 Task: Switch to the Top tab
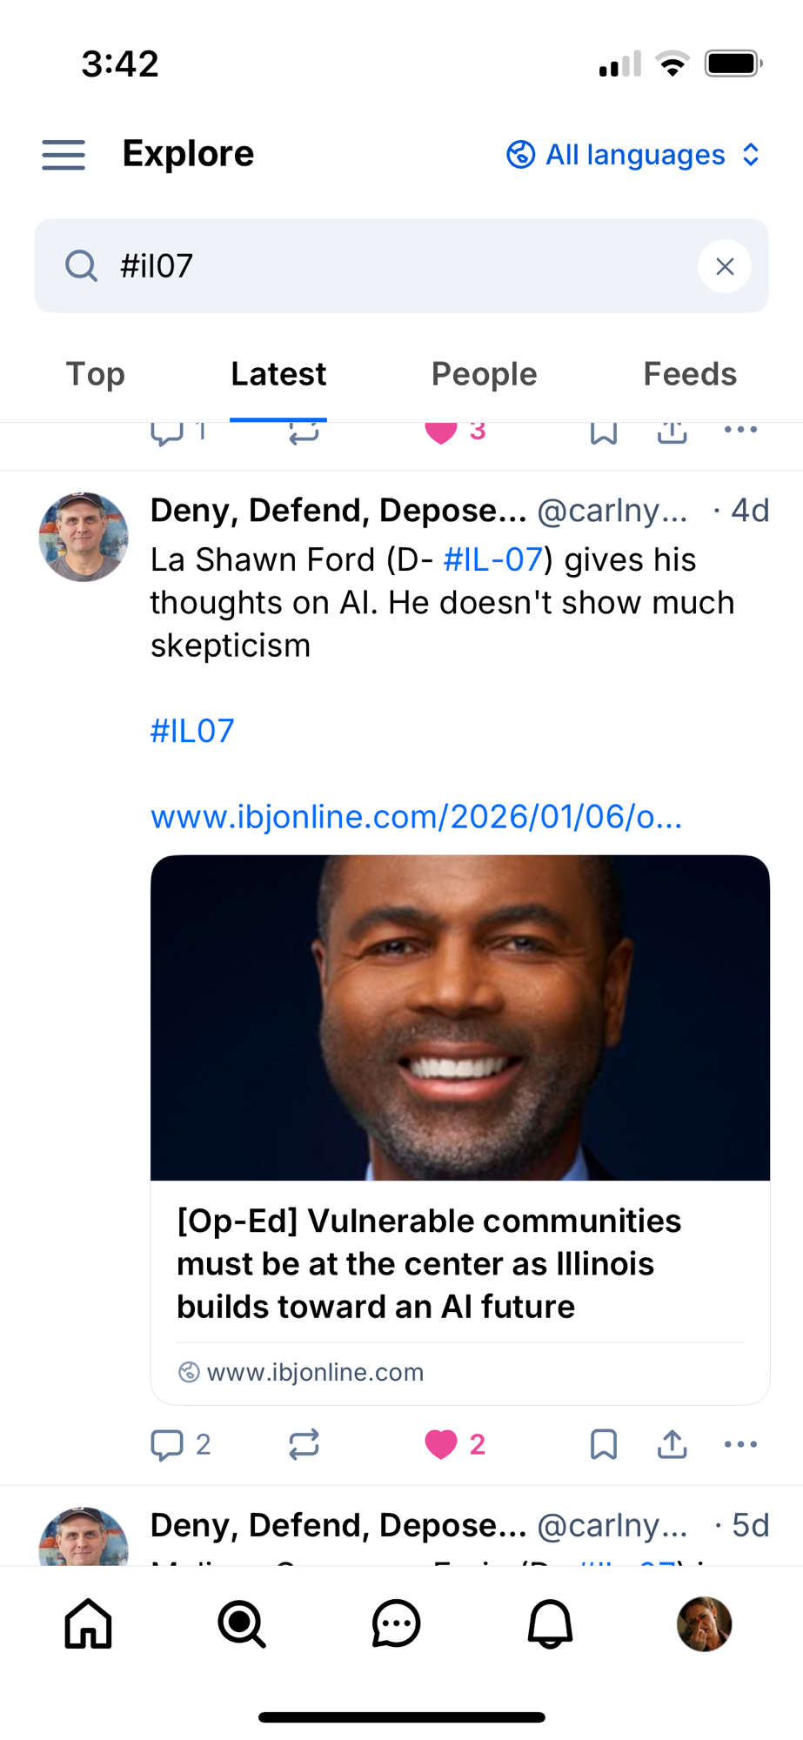point(96,374)
